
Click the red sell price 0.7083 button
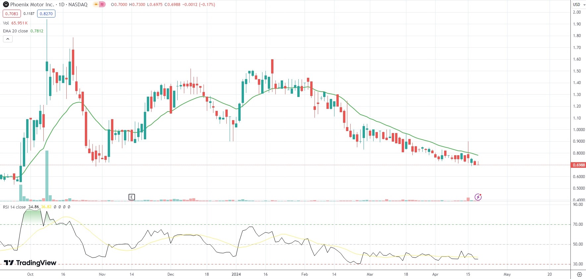[x=12, y=14]
